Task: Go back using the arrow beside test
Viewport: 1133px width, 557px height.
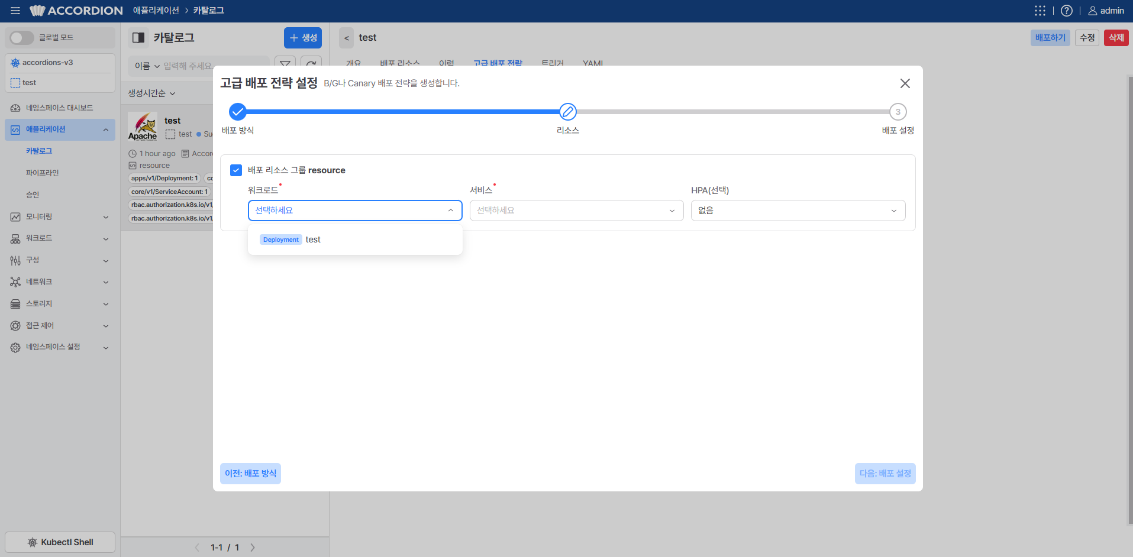Action: click(347, 38)
